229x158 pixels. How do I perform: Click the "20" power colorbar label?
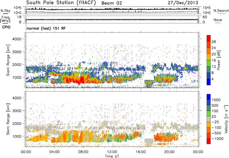click(214, 54)
